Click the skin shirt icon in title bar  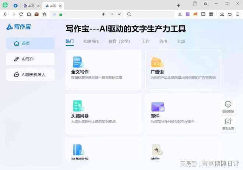point(205,3)
